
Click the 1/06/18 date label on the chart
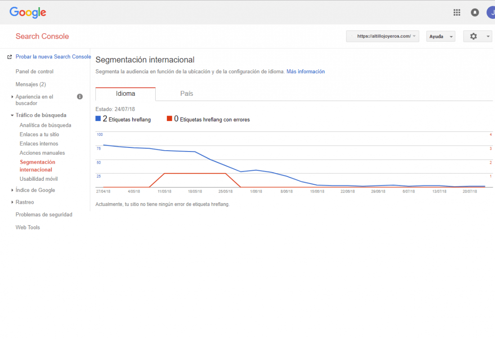pyautogui.click(x=256, y=192)
